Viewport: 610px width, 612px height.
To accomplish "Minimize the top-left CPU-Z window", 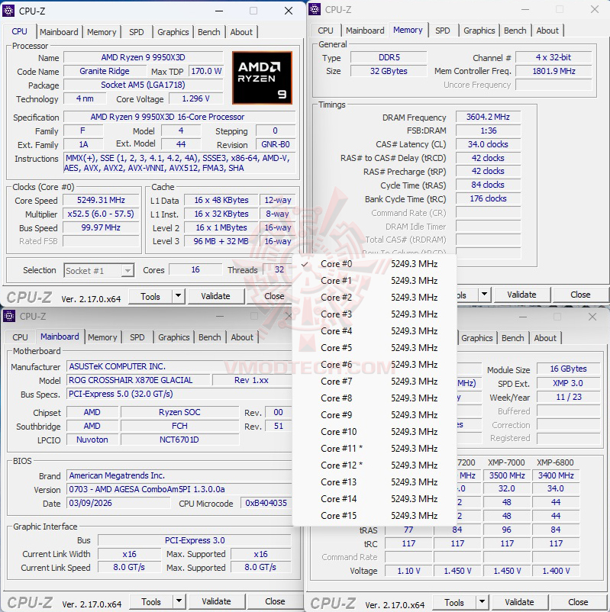I will (219, 11).
